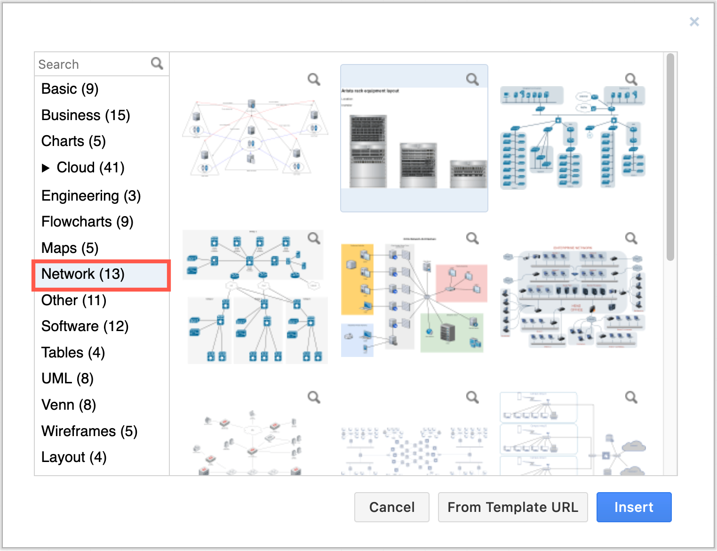
Task: Switch to the Basic (9) category
Action: pyautogui.click(x=70, y=89)
